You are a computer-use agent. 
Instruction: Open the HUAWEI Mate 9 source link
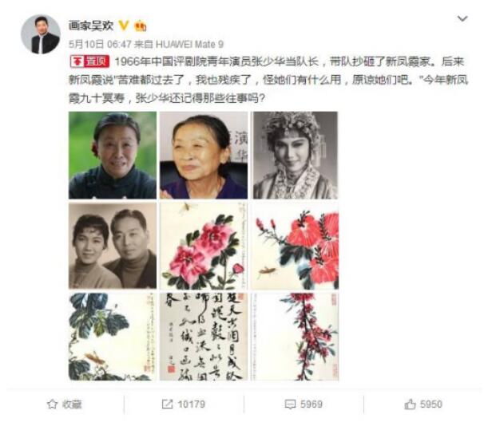pos(189,44)
